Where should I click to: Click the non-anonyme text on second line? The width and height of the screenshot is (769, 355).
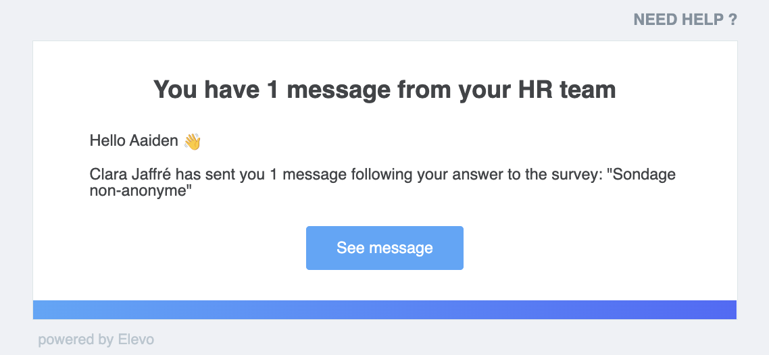pos(141,191)
